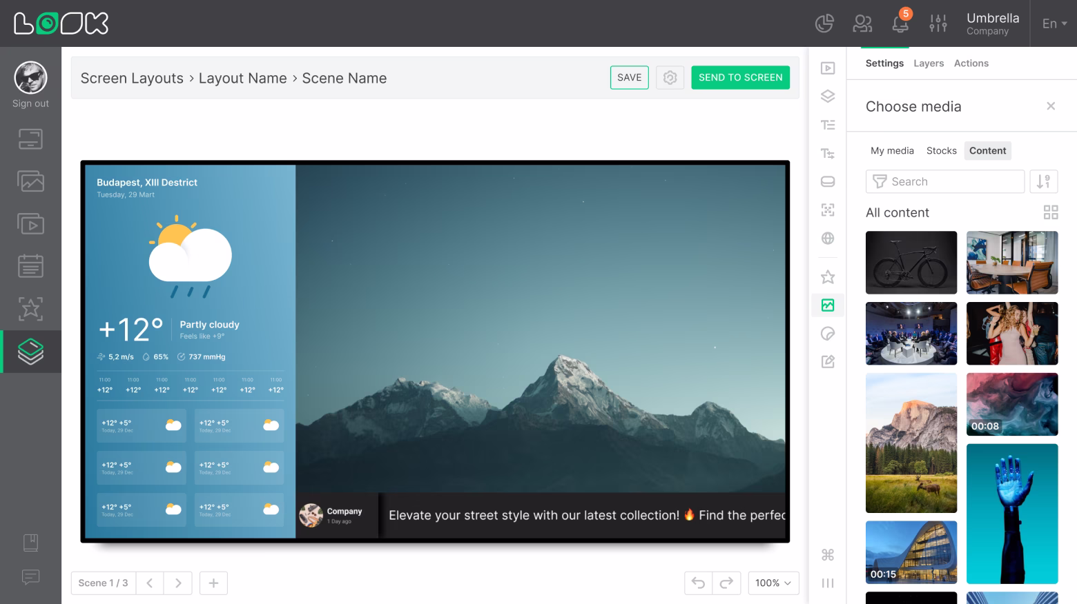The height and width of the screenshot is (604, 1077).
Task: Click the command key shortcuts icon
Action: [x=828, y=555]
